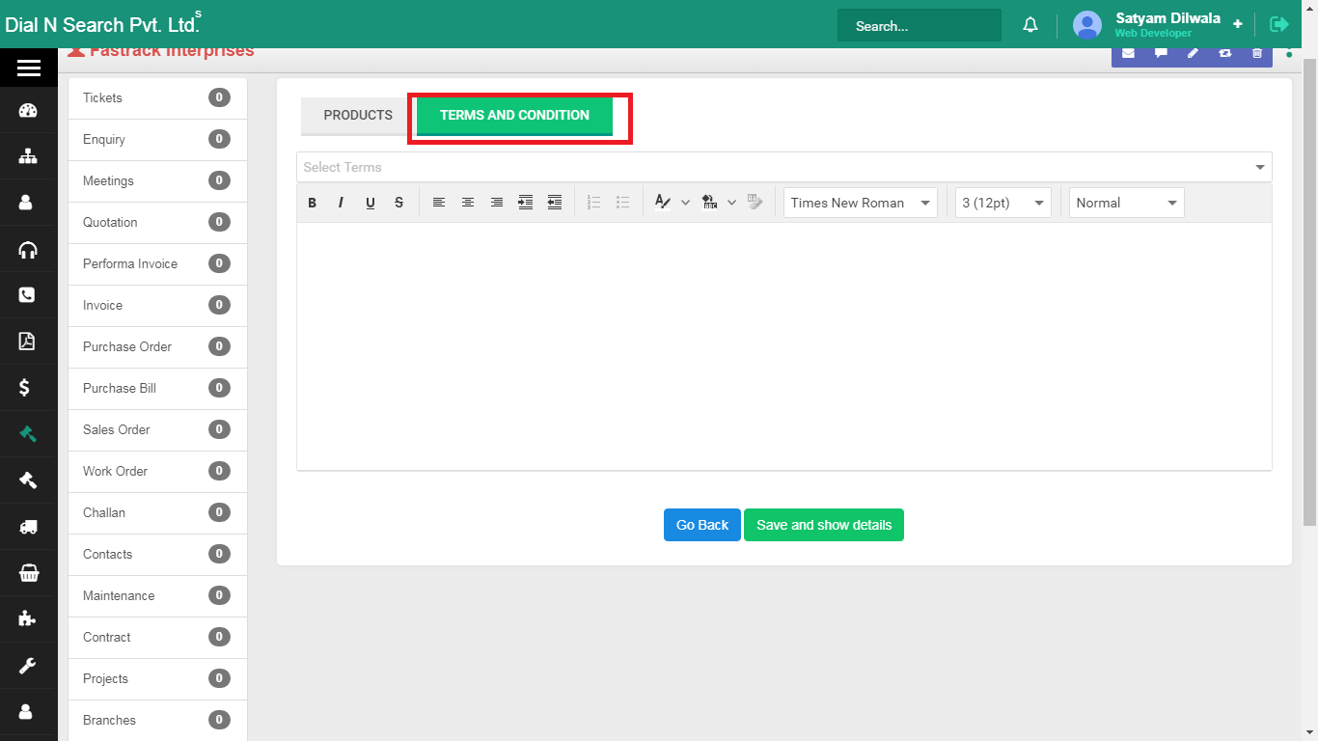Viewport: 1318px width, 741px height.
Task: Click the trash delete icon
Action: [1256, 53]
